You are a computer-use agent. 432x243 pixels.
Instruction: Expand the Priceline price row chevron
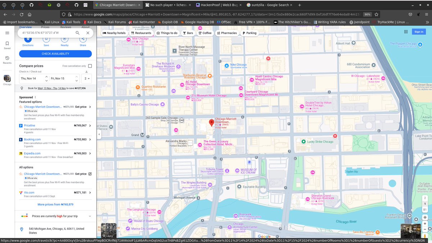click(x=90, y=126)
